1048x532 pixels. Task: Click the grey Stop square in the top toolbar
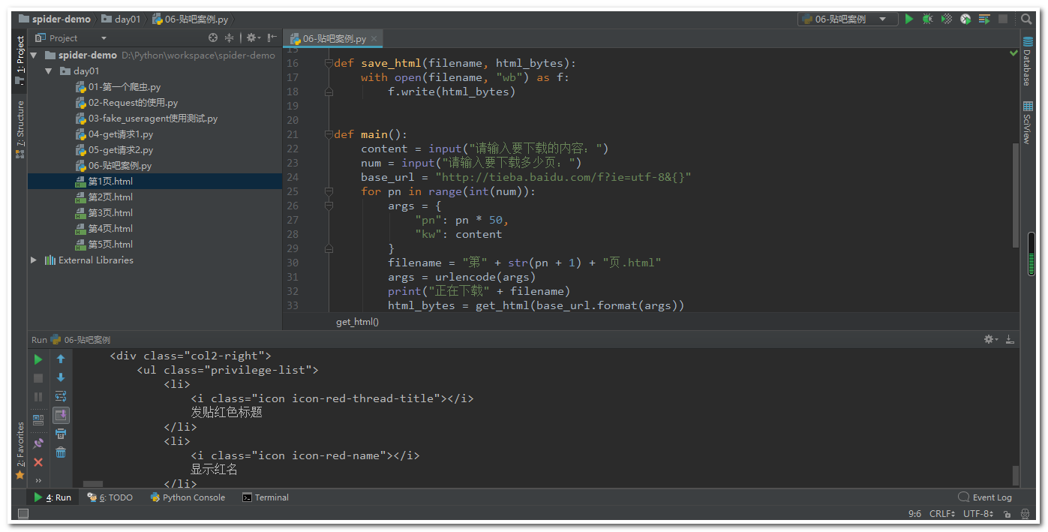(x=1003, y=19)
